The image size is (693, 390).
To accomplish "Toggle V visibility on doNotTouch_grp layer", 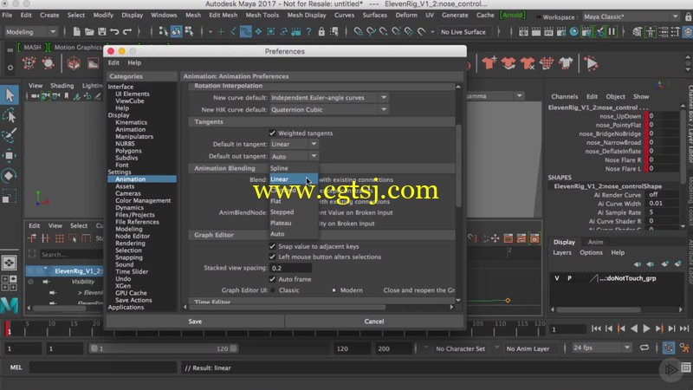I will tap(557, 278).
